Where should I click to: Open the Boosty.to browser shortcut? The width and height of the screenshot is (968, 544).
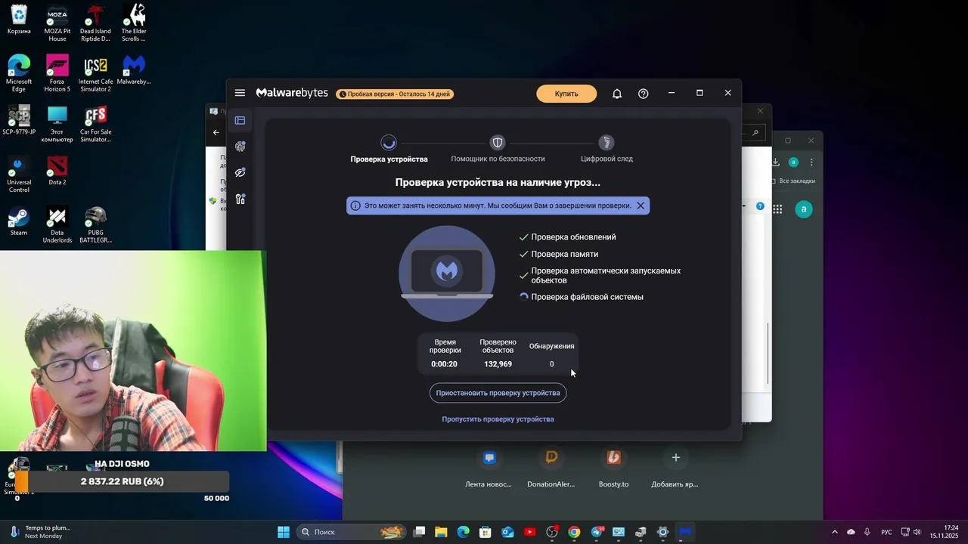click(613, 467)
